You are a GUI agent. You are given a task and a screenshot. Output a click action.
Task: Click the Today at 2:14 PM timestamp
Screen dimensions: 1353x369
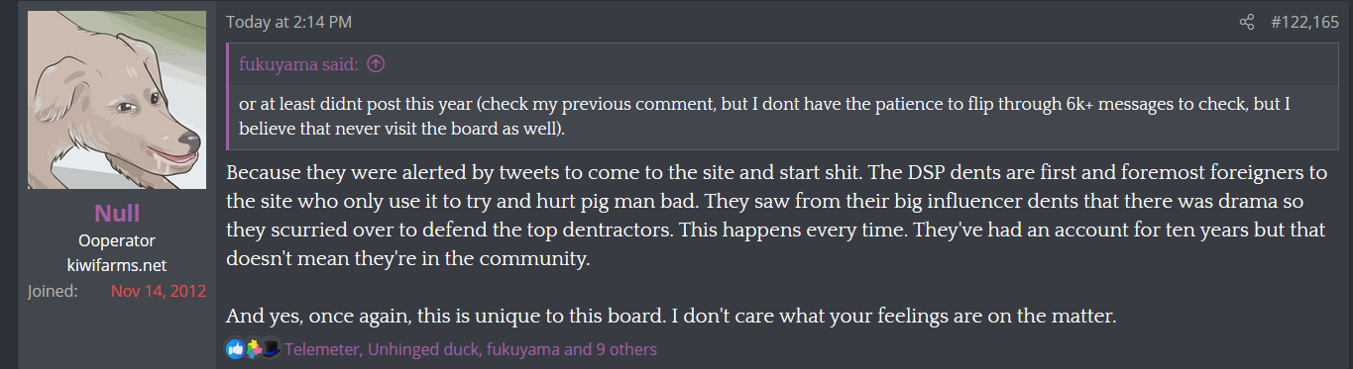point(288,22)
